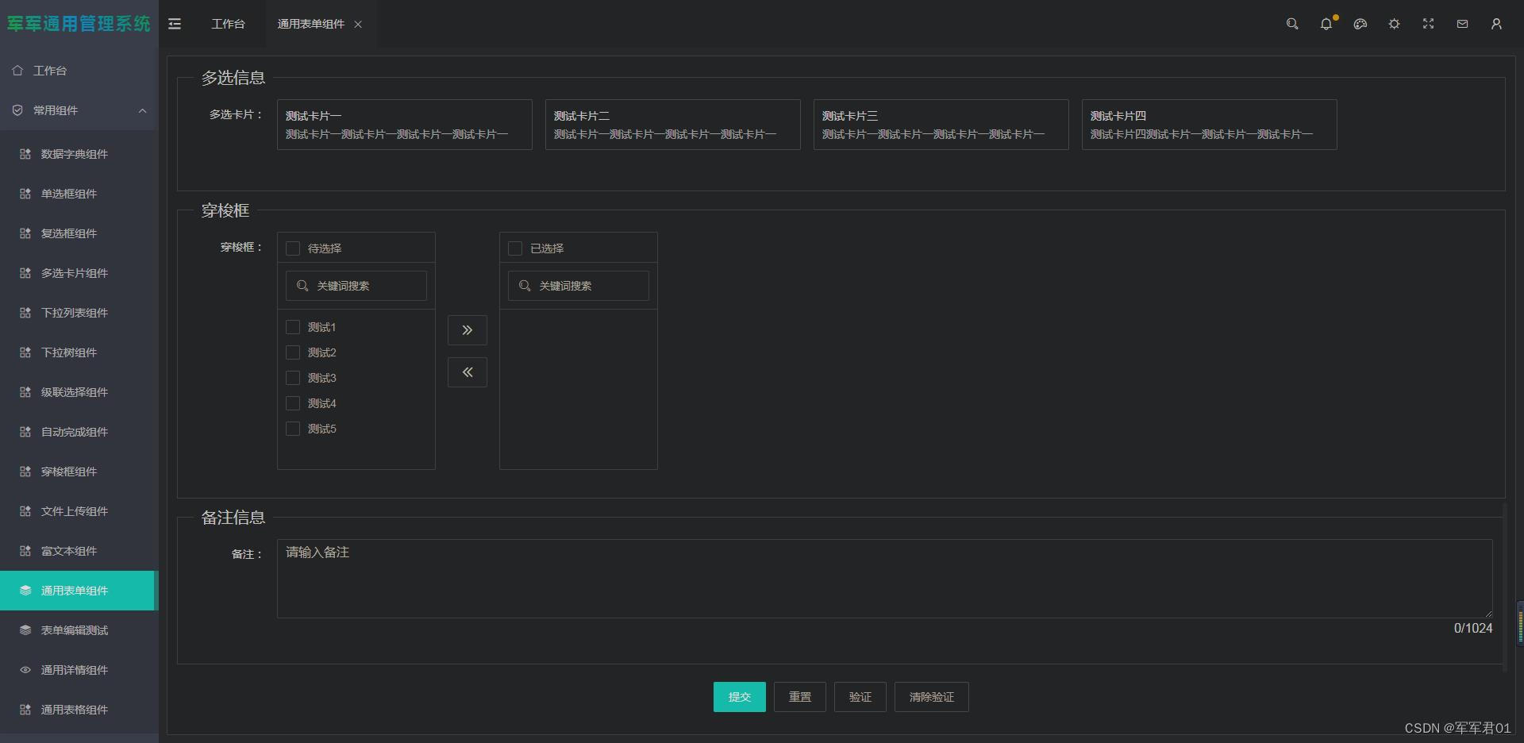Screen dimensions: 1524x743
Task: Open the theme palette icon
Action: [1360, 24]
